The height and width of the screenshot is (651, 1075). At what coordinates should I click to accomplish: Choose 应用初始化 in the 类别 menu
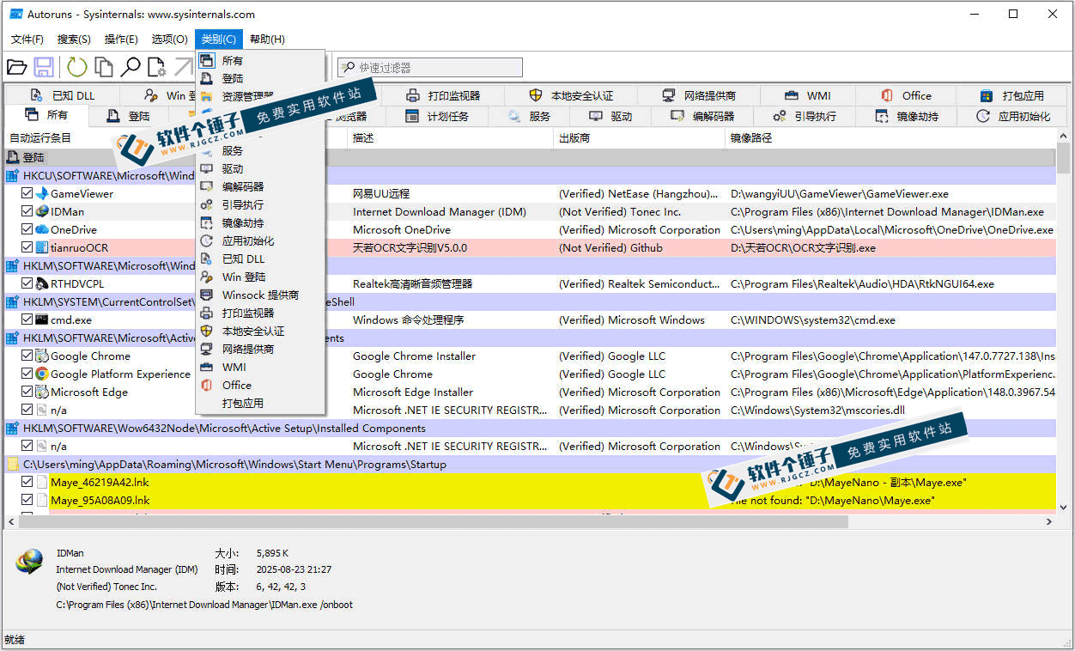(x=261, y=241)
